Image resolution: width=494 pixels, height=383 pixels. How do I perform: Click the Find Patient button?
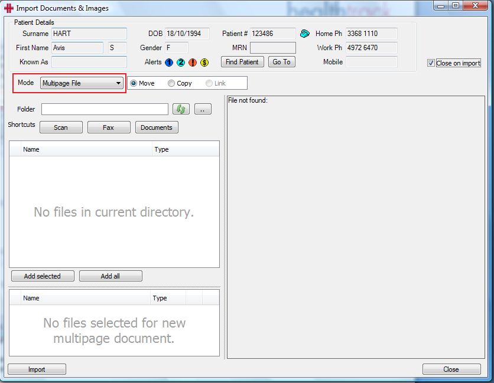tap(242, 62)
